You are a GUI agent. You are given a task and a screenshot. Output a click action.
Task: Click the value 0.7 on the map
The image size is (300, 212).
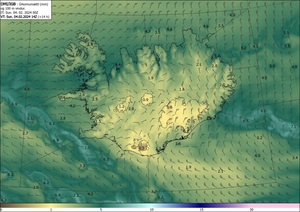click(x=186, y=131)
